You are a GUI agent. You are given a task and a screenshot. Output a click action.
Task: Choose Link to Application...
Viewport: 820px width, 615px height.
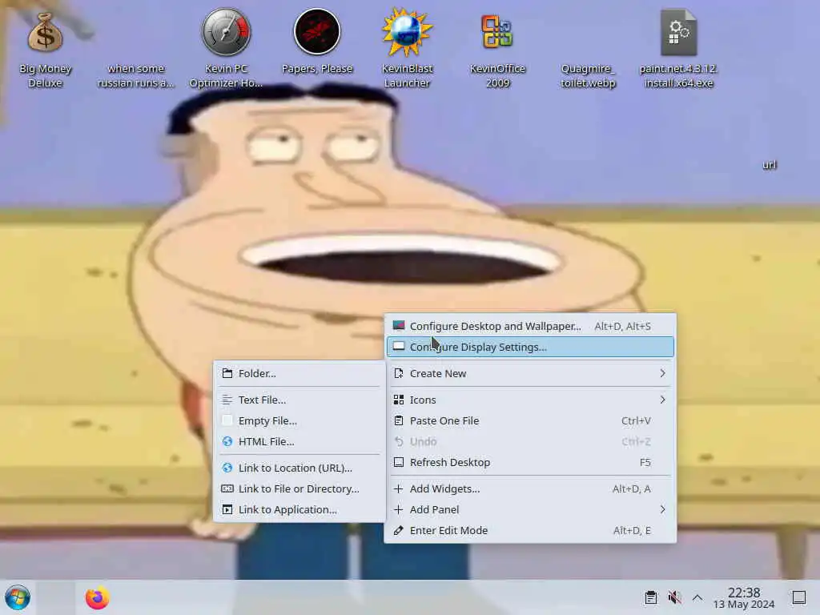coord(299,509)
